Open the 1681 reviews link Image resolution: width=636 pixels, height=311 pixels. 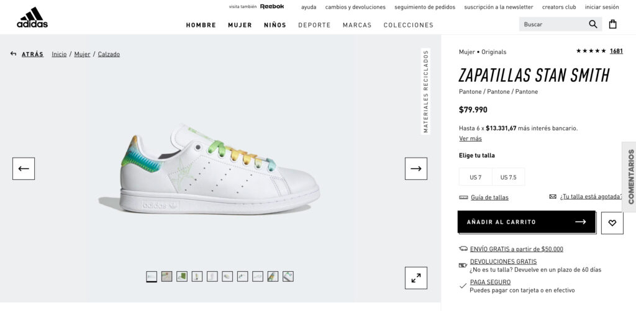pos(616,51)
